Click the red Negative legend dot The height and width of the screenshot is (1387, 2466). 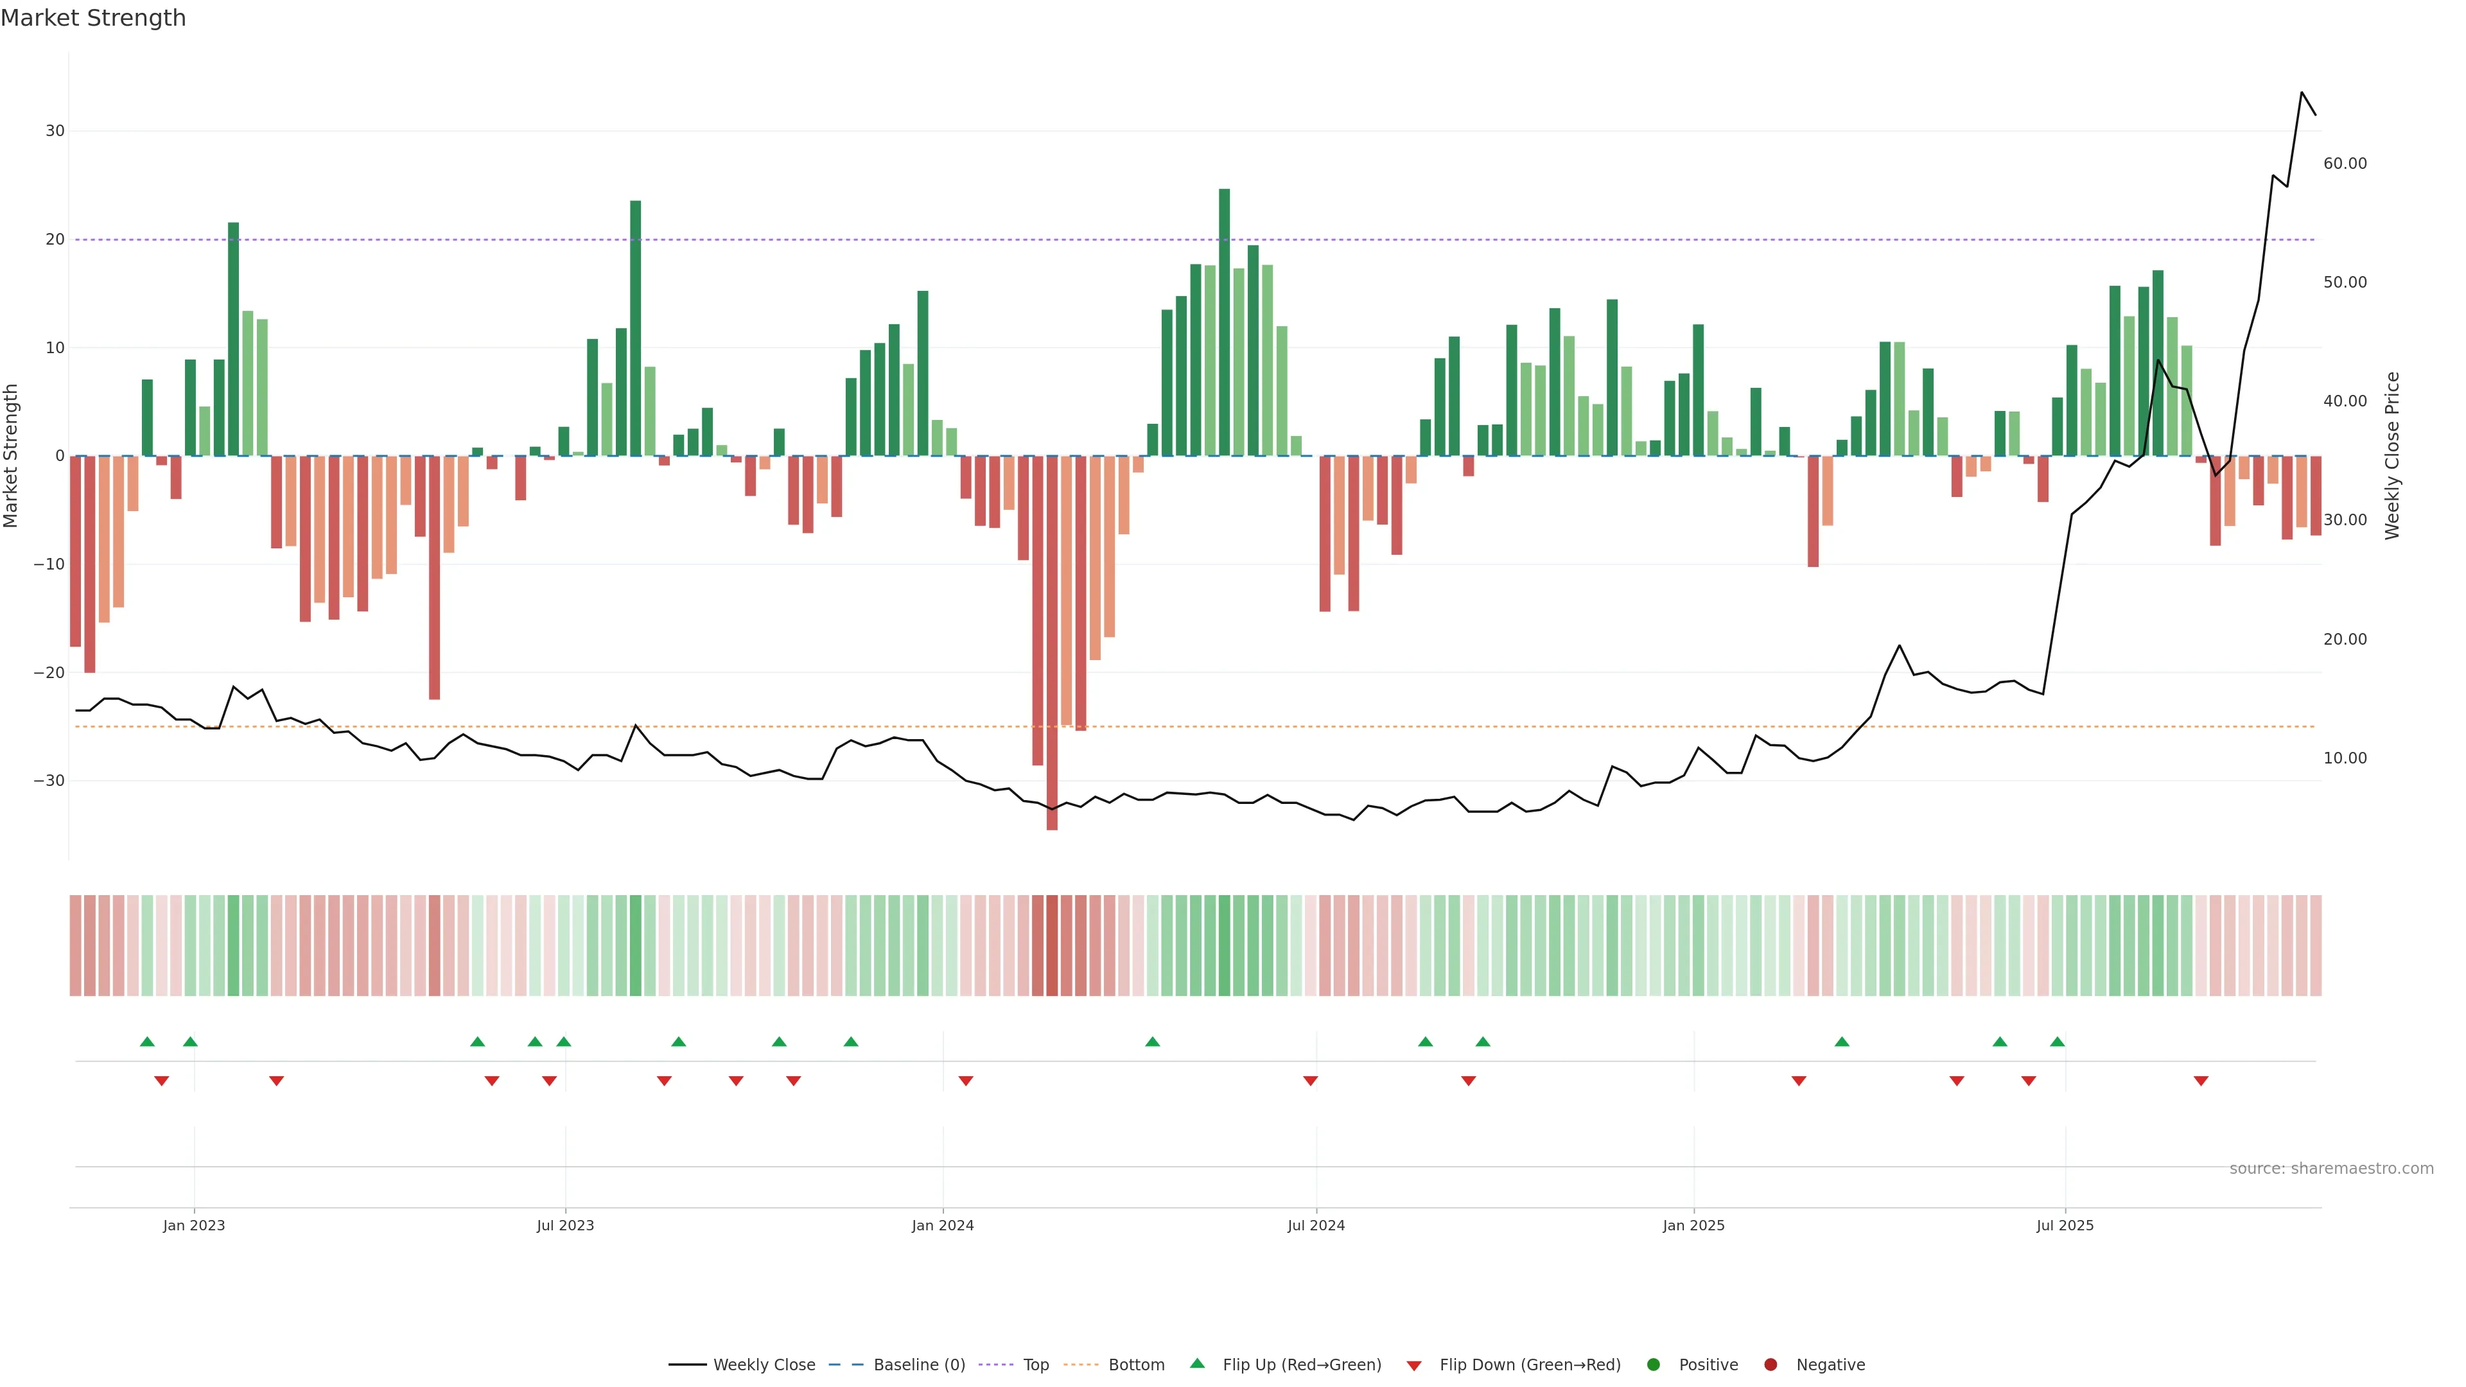click(x=1770, y=1365)
